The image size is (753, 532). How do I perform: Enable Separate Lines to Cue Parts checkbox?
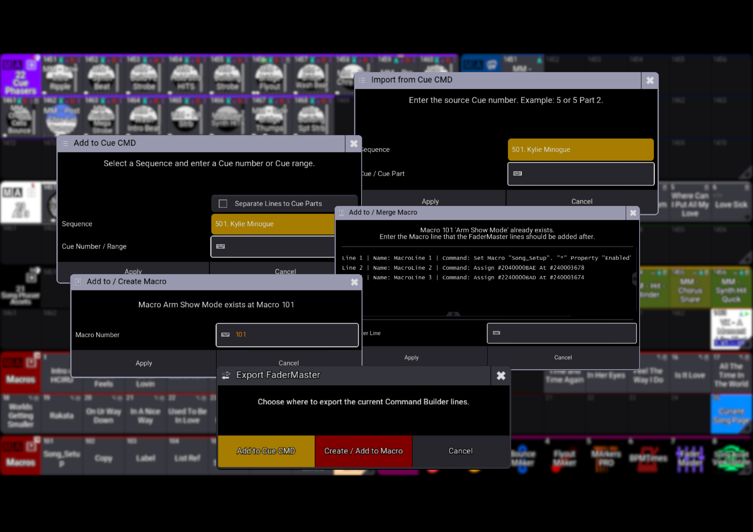tap(223, 204)
